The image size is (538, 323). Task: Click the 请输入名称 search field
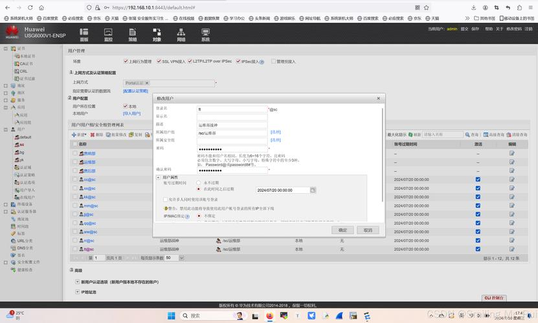point(443,134)
